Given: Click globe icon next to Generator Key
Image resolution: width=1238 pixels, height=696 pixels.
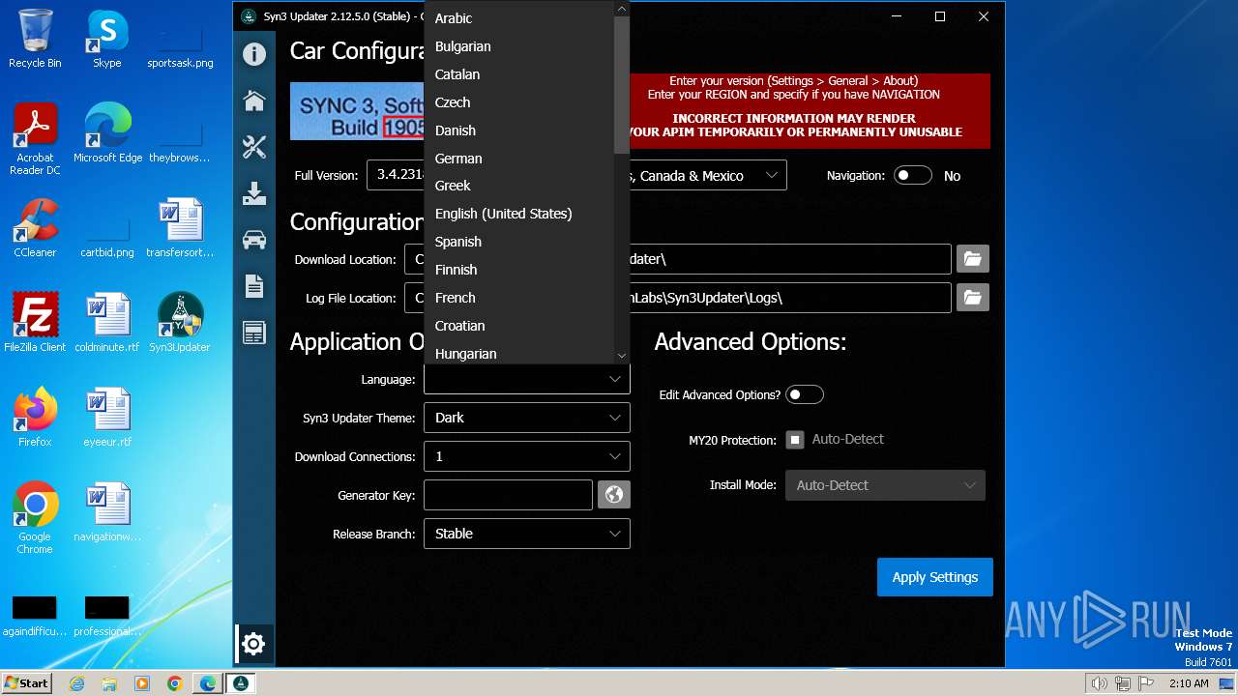Looking at the screenshot, I should click(614, 495).
